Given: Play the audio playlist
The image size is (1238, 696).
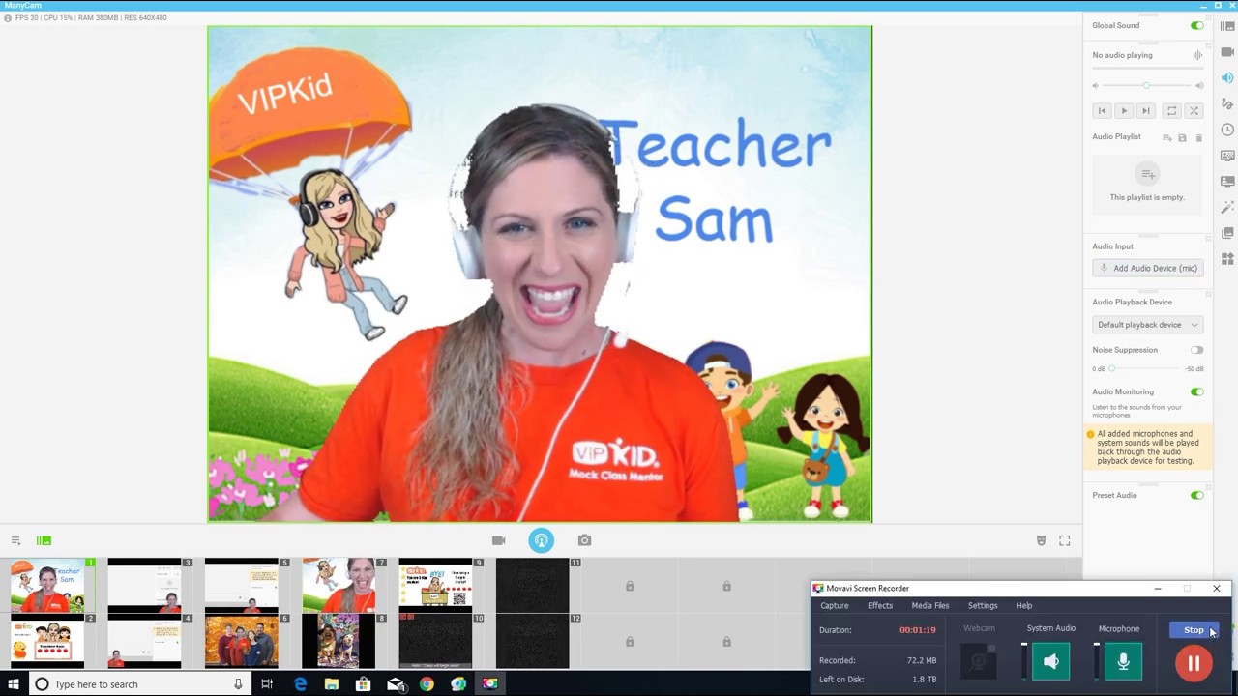Looking at the screenshot, I should [x=1124, y=111].
